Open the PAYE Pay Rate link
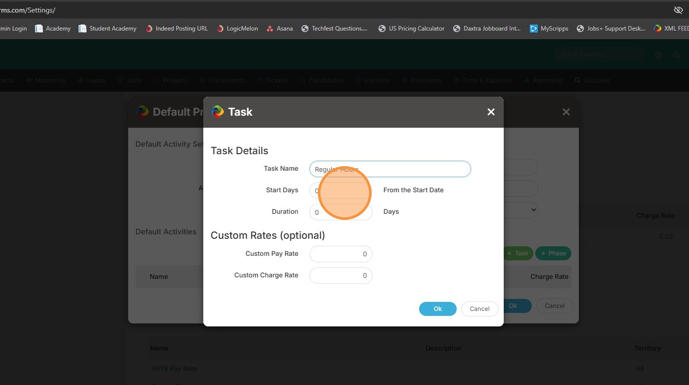Screen dimensions: 689x385 click(x=174, y=368)
